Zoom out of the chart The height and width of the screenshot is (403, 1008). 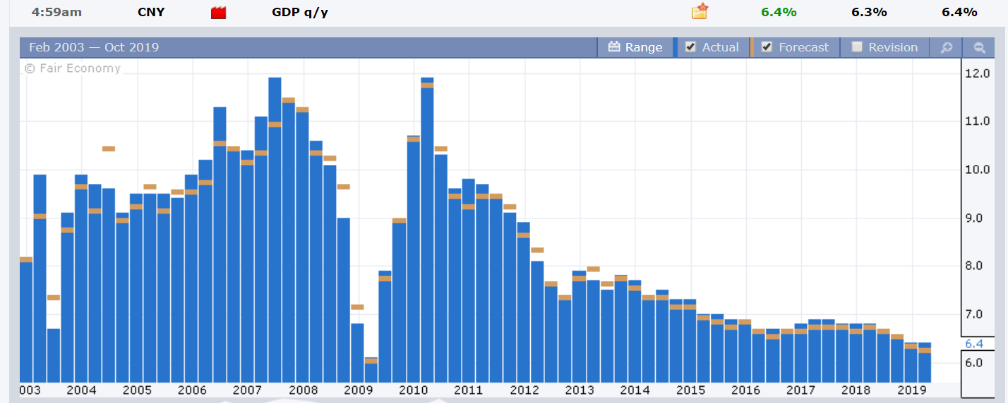(979, 47)
